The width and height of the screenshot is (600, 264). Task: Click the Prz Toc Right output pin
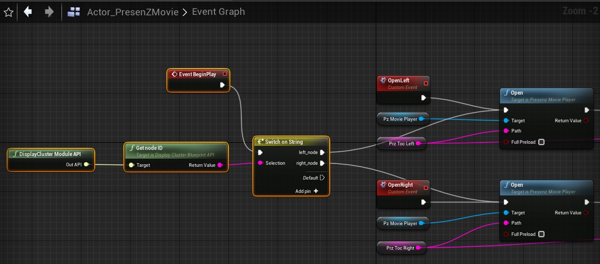click(418, 248)
